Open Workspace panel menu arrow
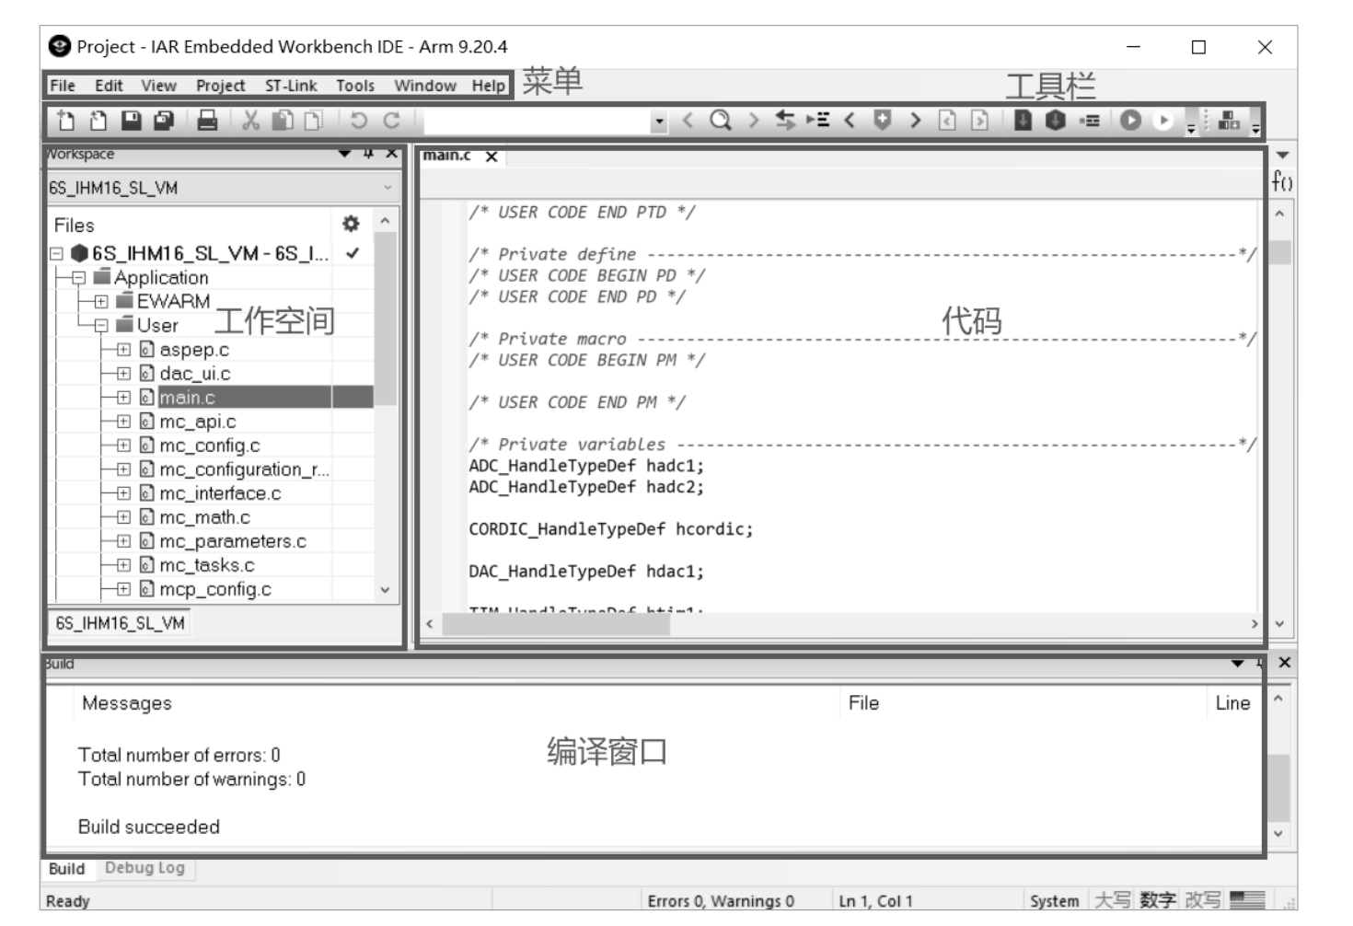This screenshot has width=1353, height=926. [344, 154]
